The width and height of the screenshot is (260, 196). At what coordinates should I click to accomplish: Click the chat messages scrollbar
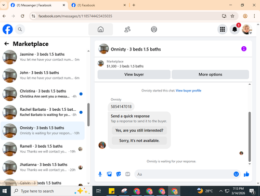tap(250, 137)
